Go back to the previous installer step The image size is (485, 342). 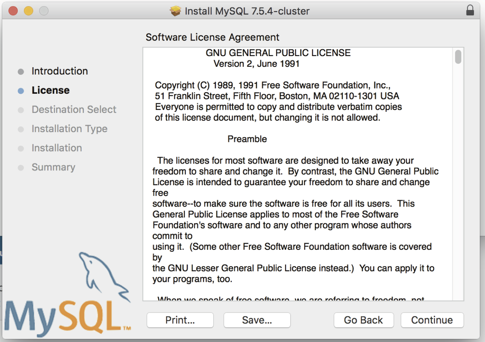363,320
